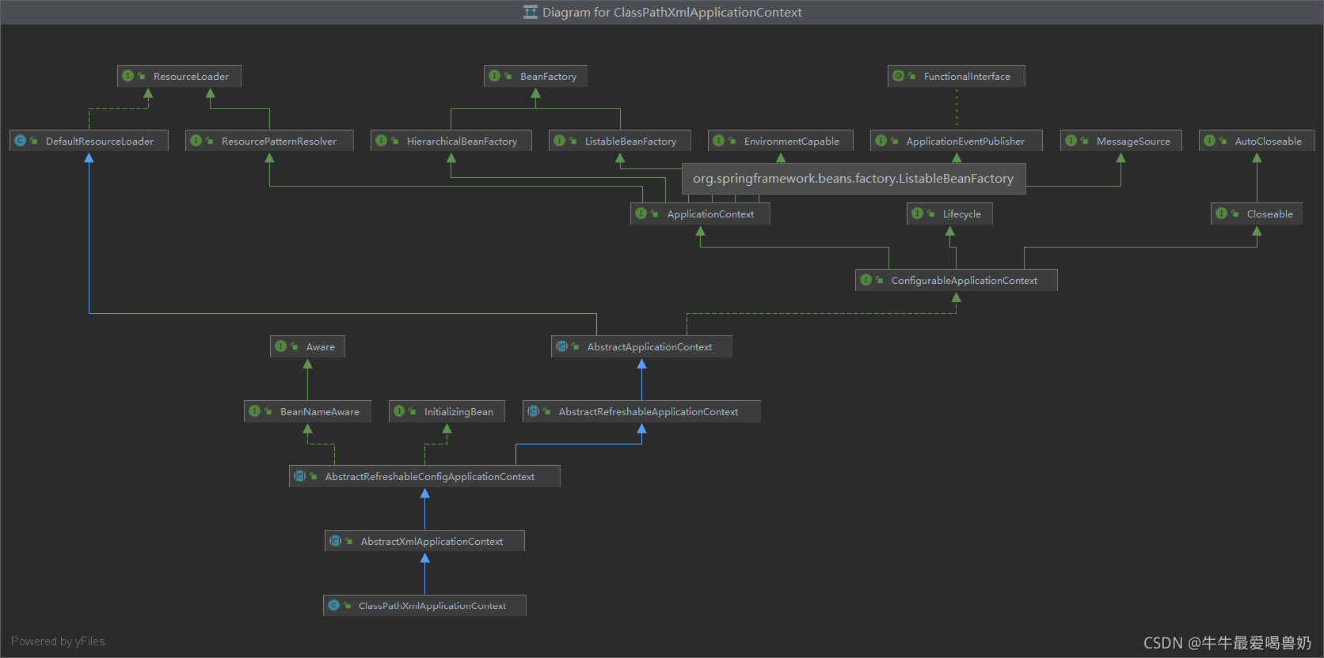Select the FunctionalInterface node label
This screenshot has width=1324, height=658.
click(x=967, y=77)
